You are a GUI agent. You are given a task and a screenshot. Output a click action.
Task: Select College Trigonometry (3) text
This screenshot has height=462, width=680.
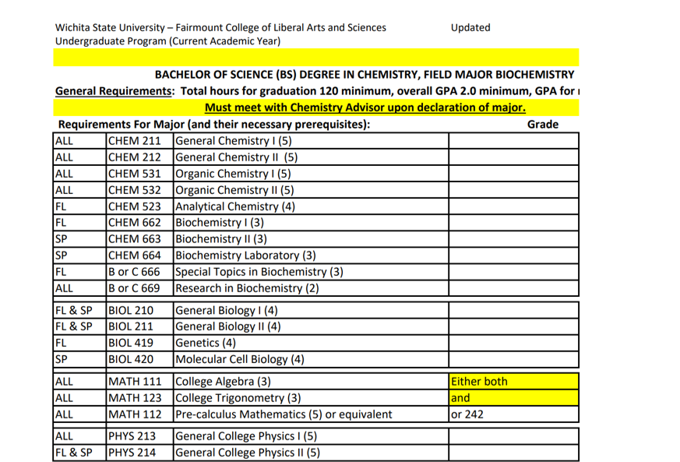pyautogui.click(x=238, y=399)
